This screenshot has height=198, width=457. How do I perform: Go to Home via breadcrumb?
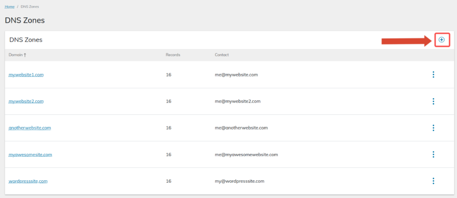coord(10,7)
